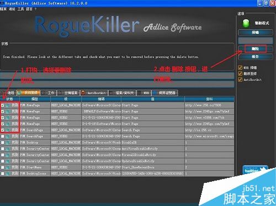Switch to the 进程 processes tab

[x=8, y=93]
